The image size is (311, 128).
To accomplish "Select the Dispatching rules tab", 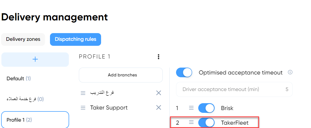I will pos(76,39).
